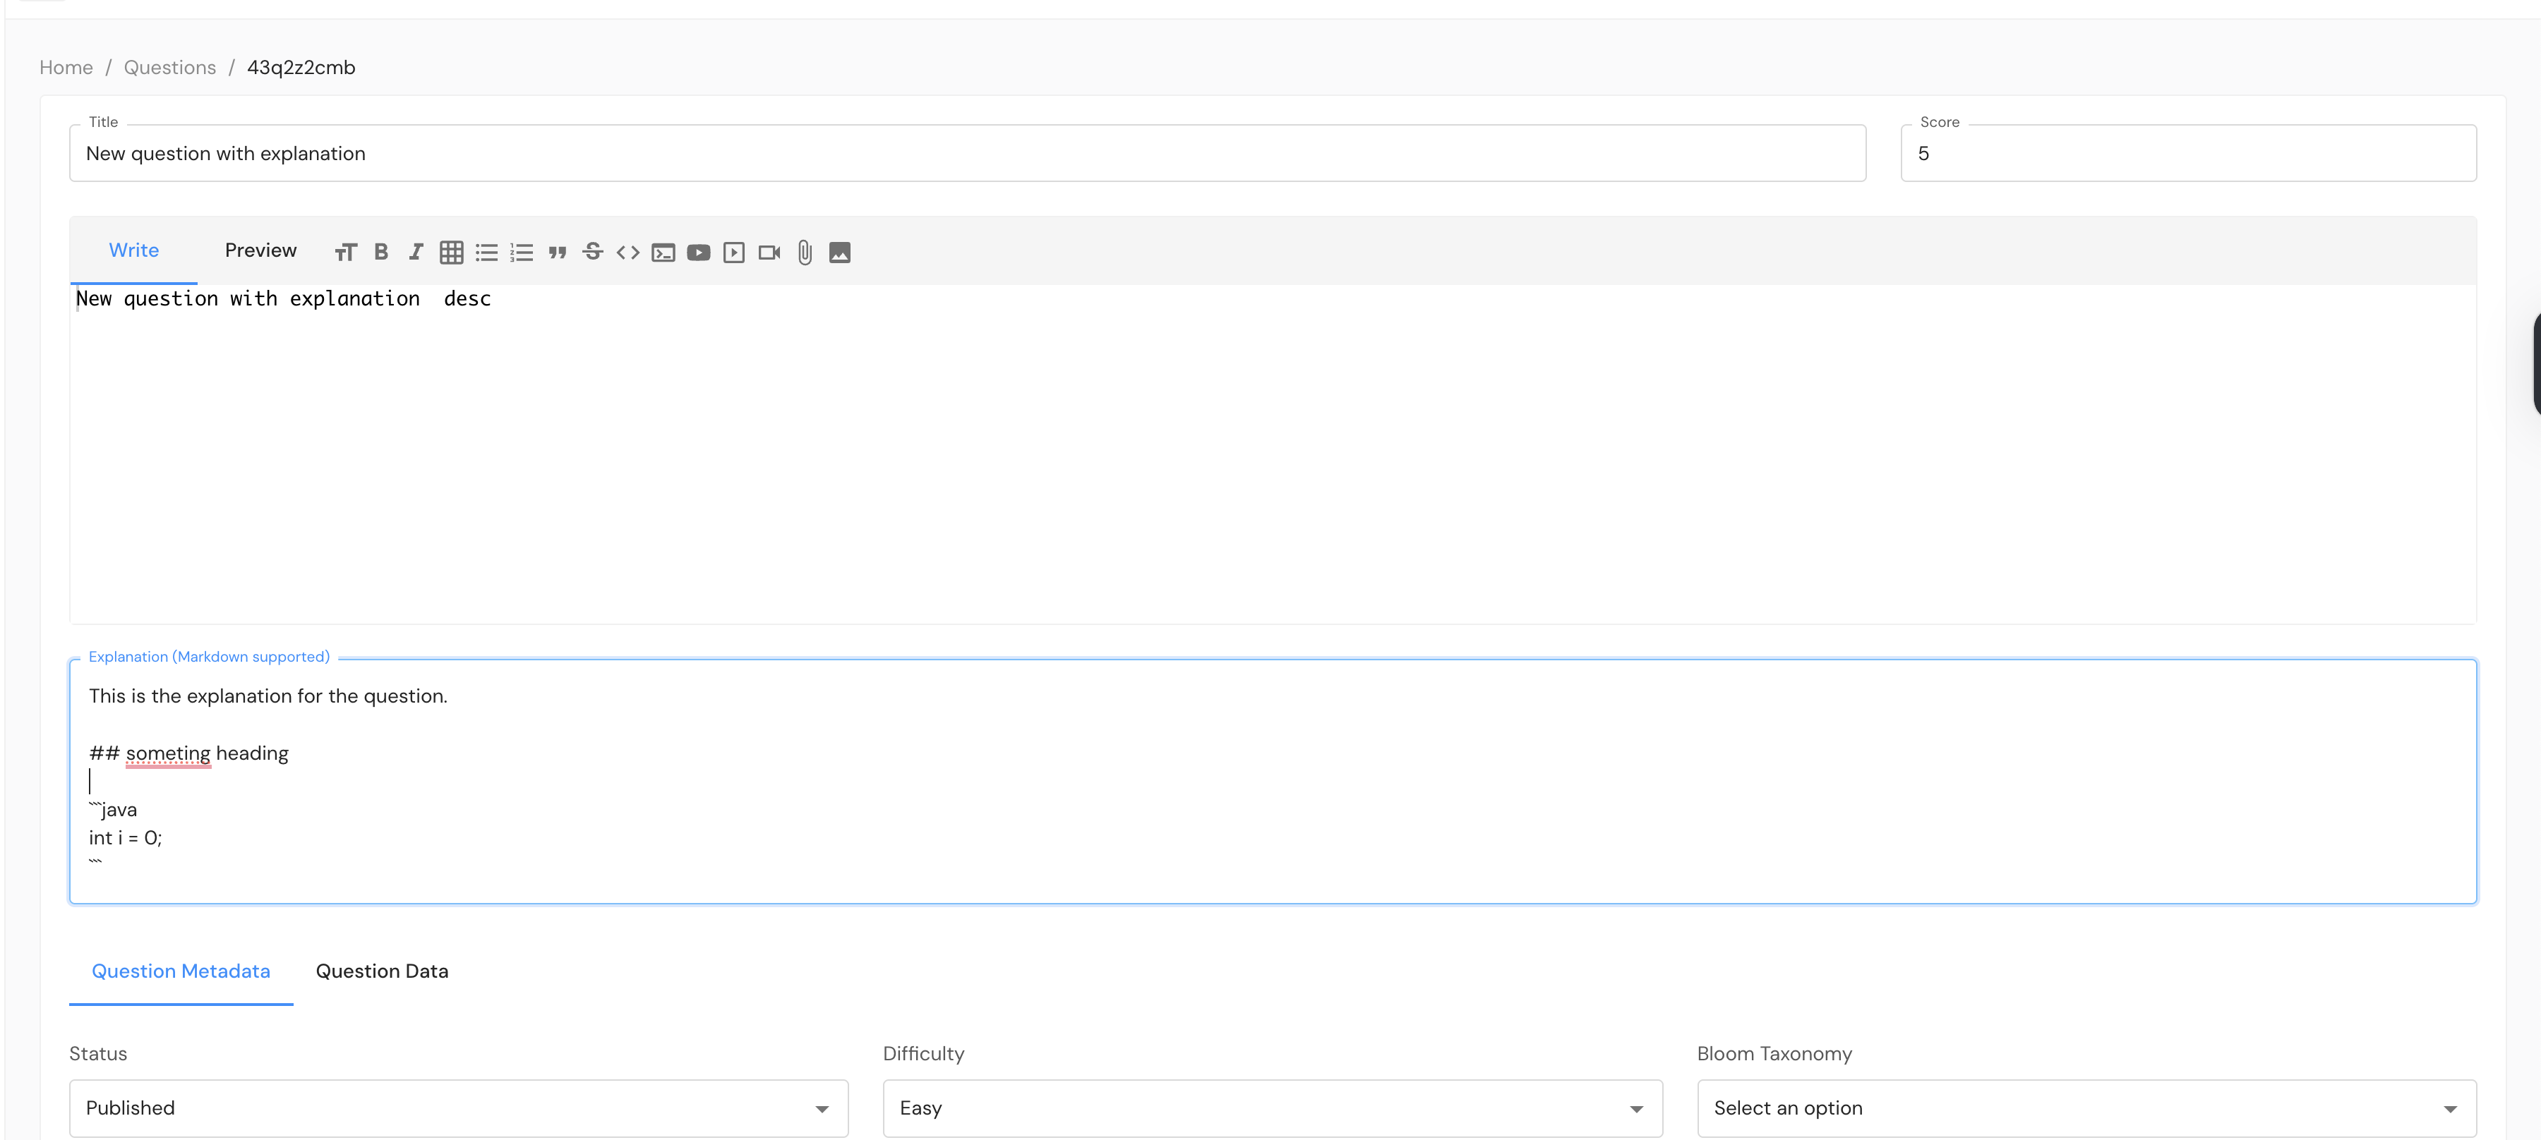
Task: Click the 'Explanation (Markdown supported)' label
Action: tap(209, 657)
